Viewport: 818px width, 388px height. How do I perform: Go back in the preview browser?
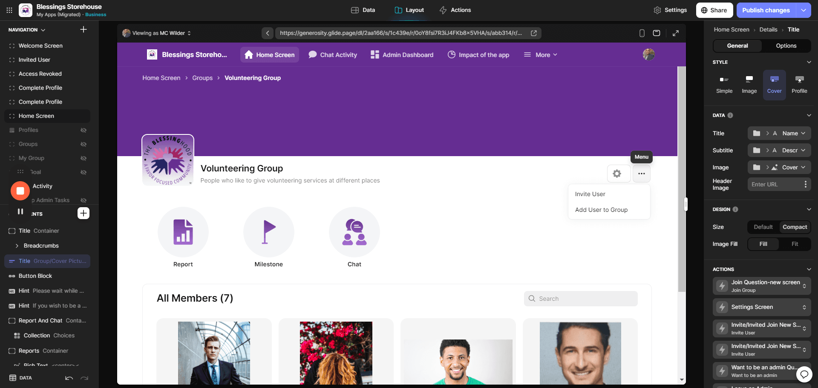(x=267, y=33)
